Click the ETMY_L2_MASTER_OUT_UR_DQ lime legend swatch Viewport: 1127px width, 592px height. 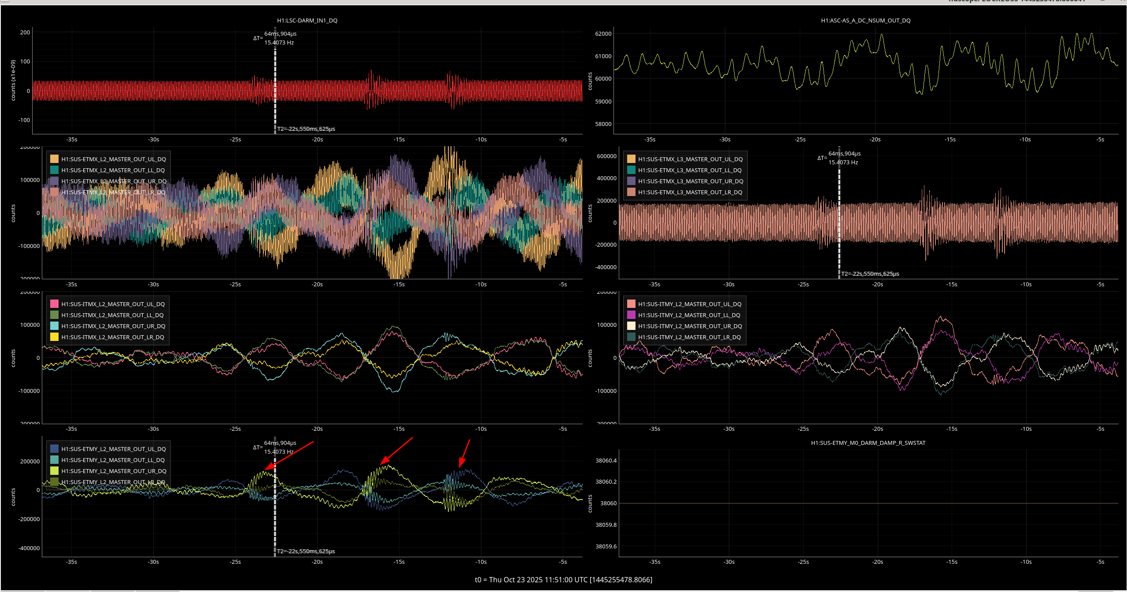click(54, 471)
